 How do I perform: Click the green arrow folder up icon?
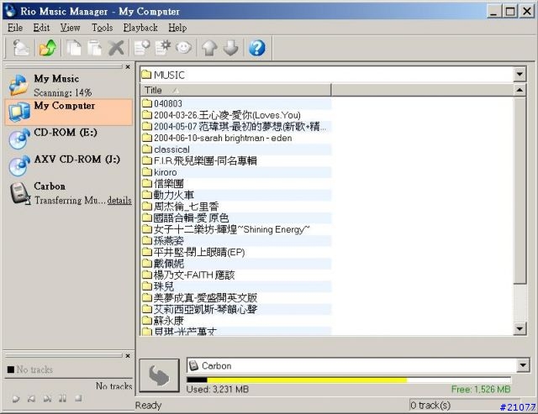[47, 48]
